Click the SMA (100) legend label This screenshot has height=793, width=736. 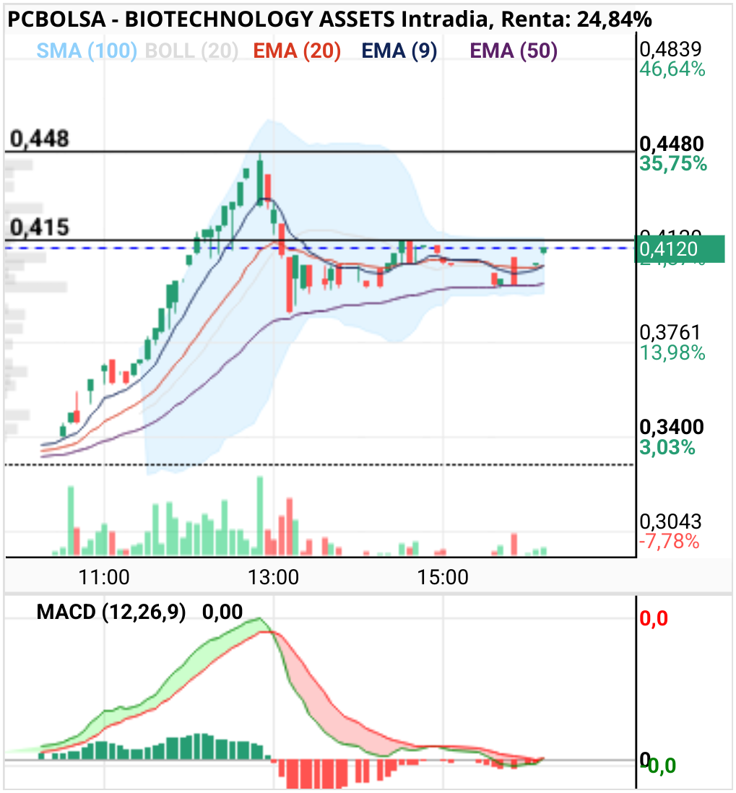[87, 51]
